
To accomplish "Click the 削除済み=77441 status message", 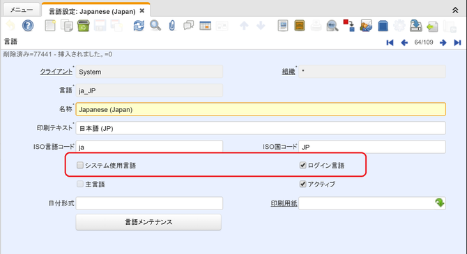I will (58, 54).
